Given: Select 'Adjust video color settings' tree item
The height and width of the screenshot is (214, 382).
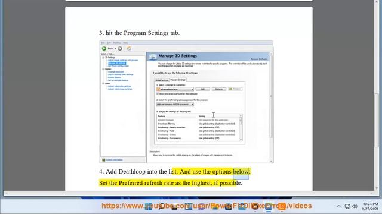Looking at the screenshot, I should pos(119,86).
